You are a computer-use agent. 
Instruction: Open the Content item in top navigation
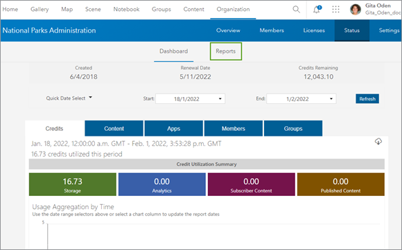(193, 9)
